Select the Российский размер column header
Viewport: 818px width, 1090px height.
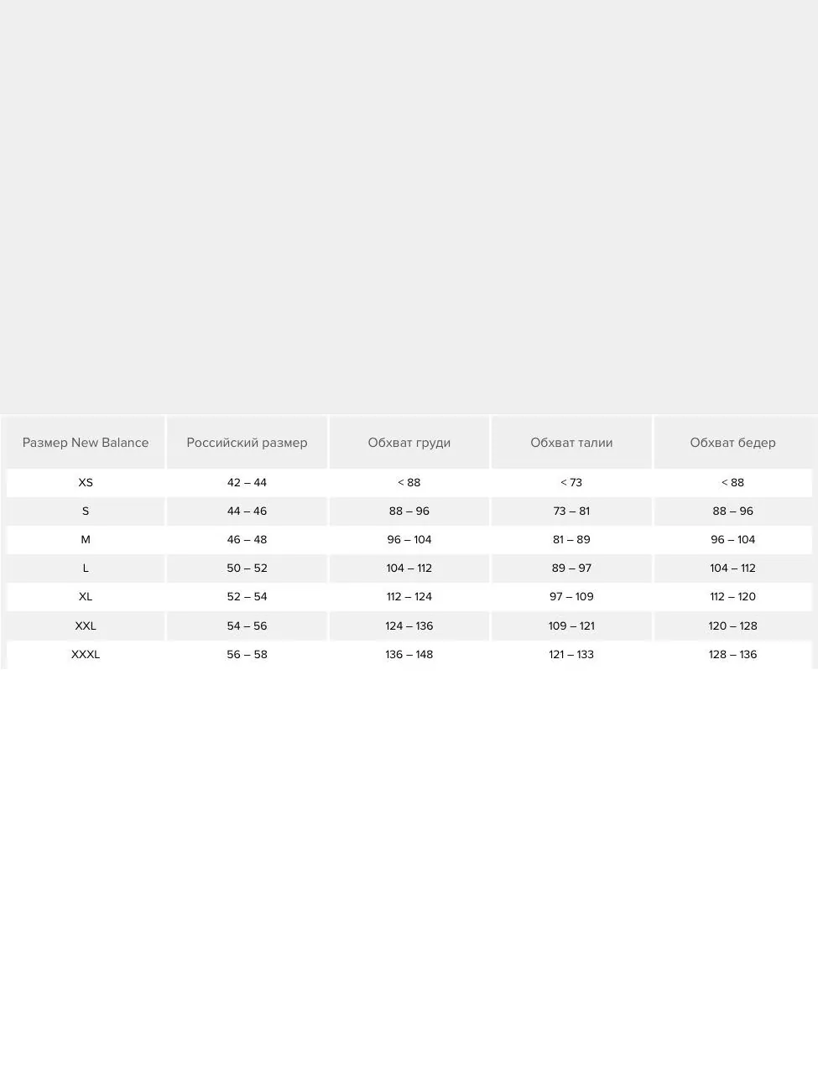pos(247,443)
